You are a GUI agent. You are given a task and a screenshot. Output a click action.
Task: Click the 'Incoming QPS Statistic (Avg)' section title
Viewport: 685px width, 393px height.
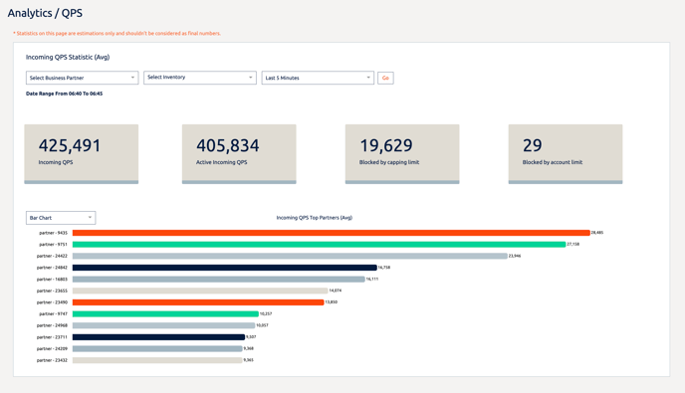[x=68, y=57]
